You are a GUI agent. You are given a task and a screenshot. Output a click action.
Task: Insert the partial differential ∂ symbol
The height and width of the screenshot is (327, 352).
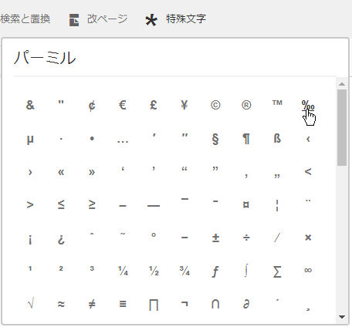click(246, 304)
